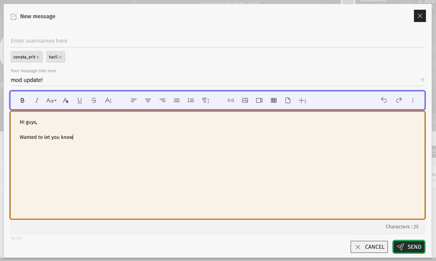This screenshot has width=436, height=261.
Task: Open the font size Aa dropdown
Action: pos(51,100)
